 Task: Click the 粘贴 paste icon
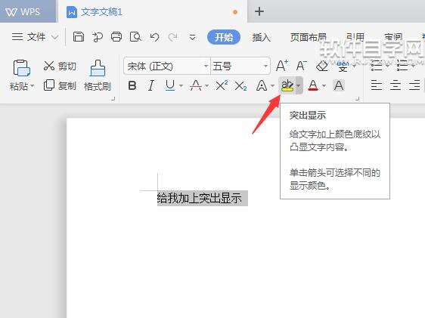point(21,68)
